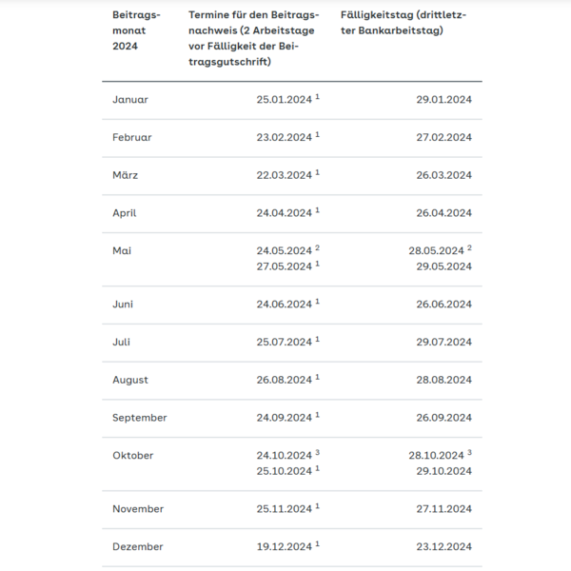This screenshot has height=571, width=571.
Task: Click due date 23.12.2024 for Dezember
Action: pyautogui.click(x=439, y=547)
